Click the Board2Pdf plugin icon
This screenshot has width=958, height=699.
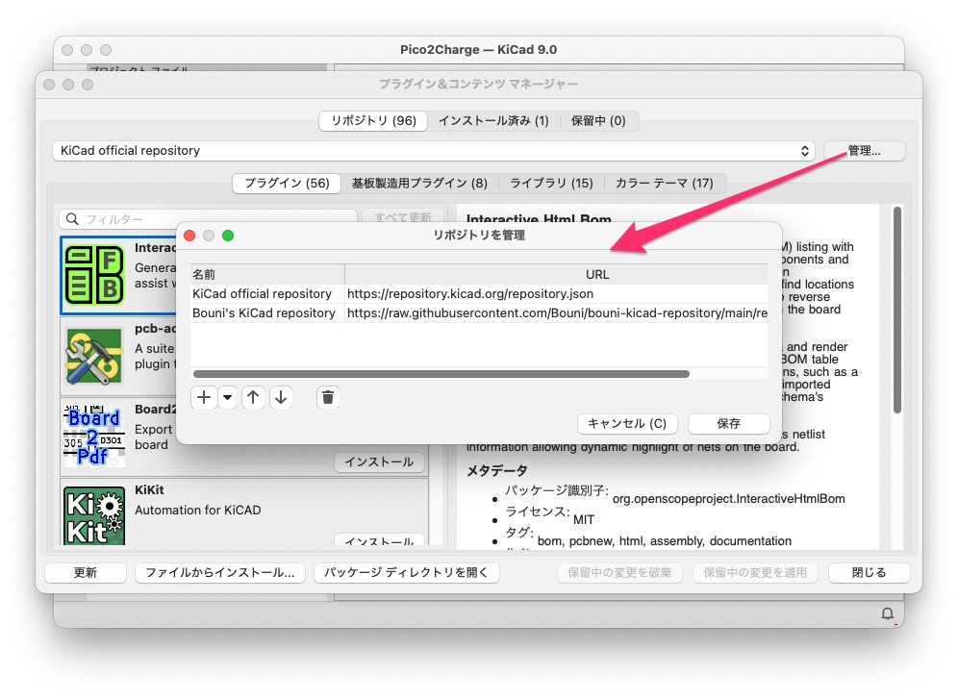[x=94, y=436]
